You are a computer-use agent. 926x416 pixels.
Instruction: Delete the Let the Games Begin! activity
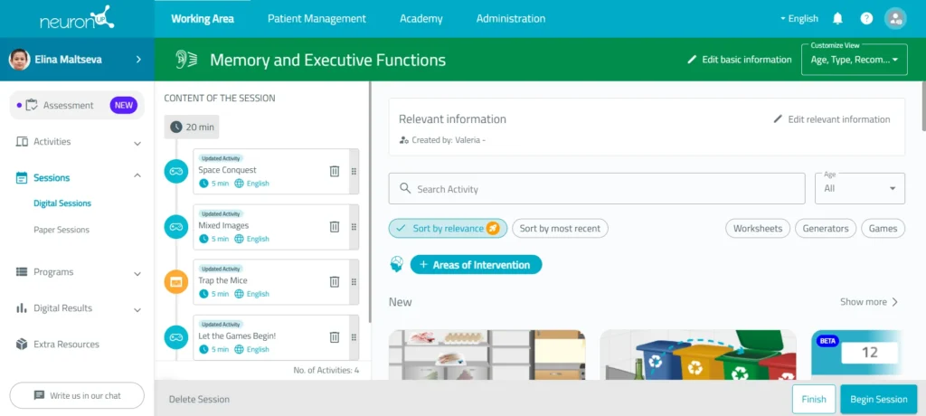[x=335, y=337]
